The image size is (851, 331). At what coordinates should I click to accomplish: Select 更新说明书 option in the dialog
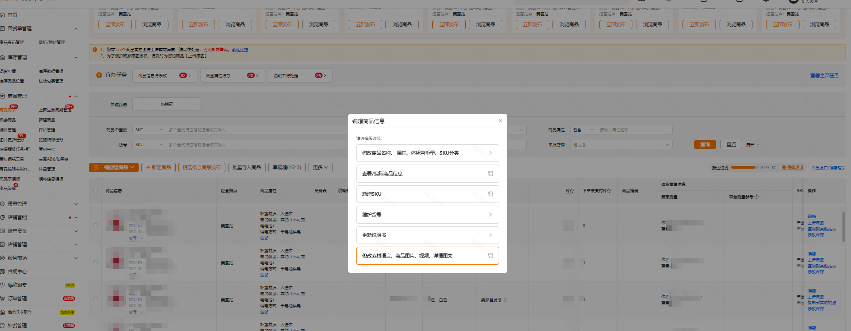click(427, 235)
